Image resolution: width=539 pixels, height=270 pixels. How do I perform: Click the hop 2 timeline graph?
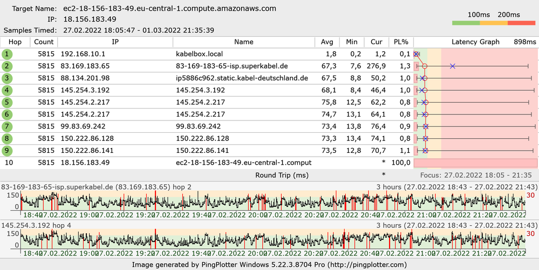pyautogui.click(x=274, y=200)
